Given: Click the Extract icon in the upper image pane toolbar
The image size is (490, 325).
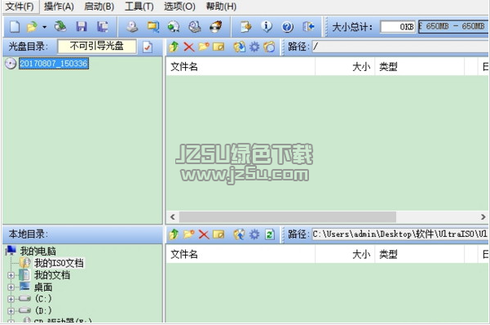Looking at the screenshot, I should click(x=240, y=47).
